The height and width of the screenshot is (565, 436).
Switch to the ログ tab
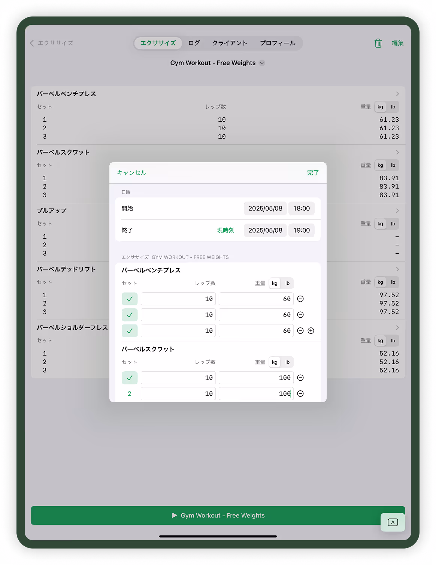click(x=194, y=43)
